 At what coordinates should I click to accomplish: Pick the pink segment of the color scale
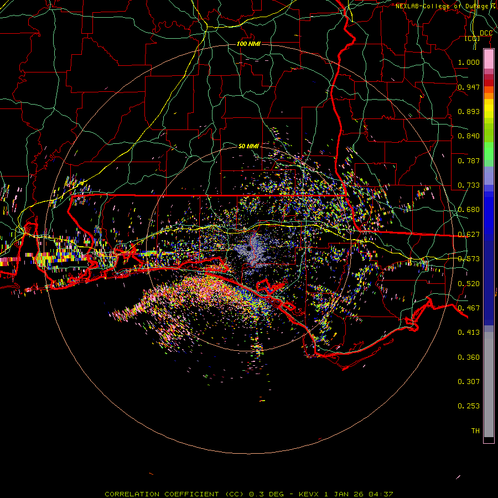click(489, 59)
